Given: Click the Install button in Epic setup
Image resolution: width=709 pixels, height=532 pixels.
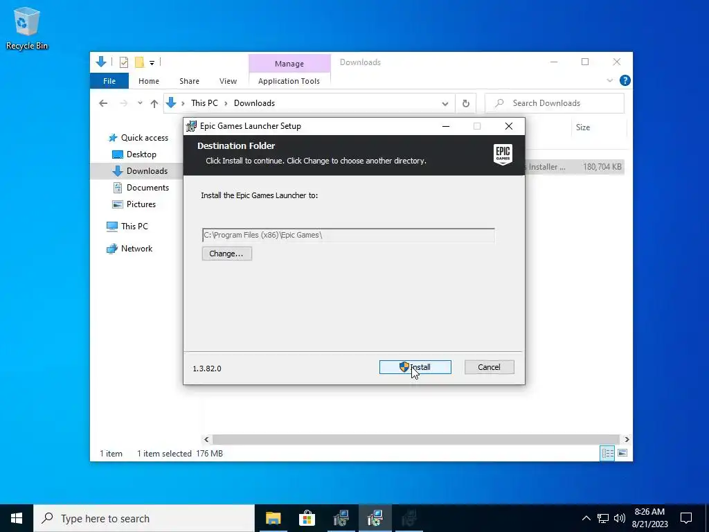Looking at the screenshot, I should tap(415, 367).
